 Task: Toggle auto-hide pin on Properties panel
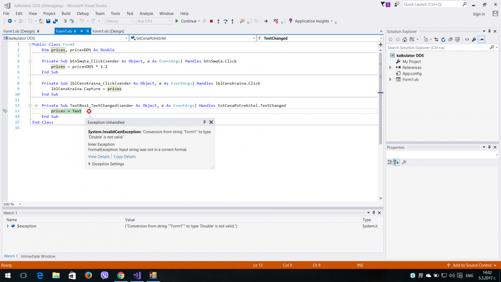tap(489, 147)
